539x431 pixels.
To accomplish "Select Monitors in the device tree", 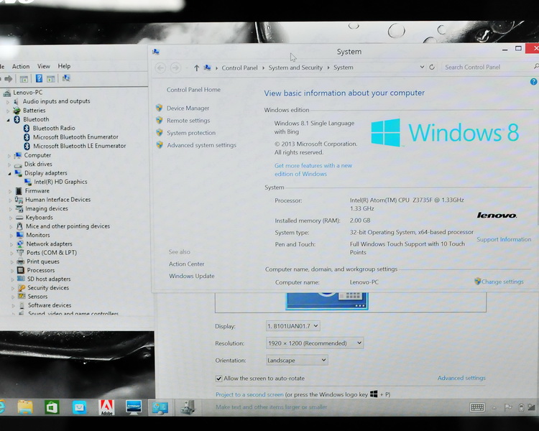I will coord(38,235).
